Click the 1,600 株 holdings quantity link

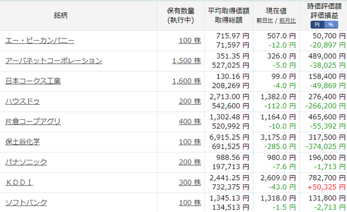[187, 81]
